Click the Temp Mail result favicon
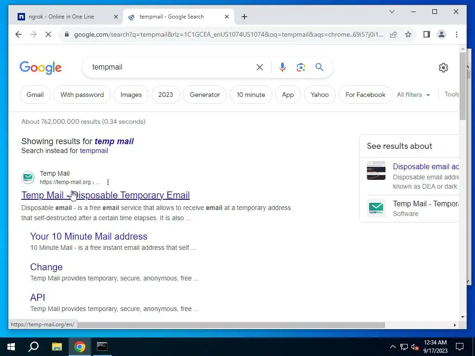 (28, 178)
